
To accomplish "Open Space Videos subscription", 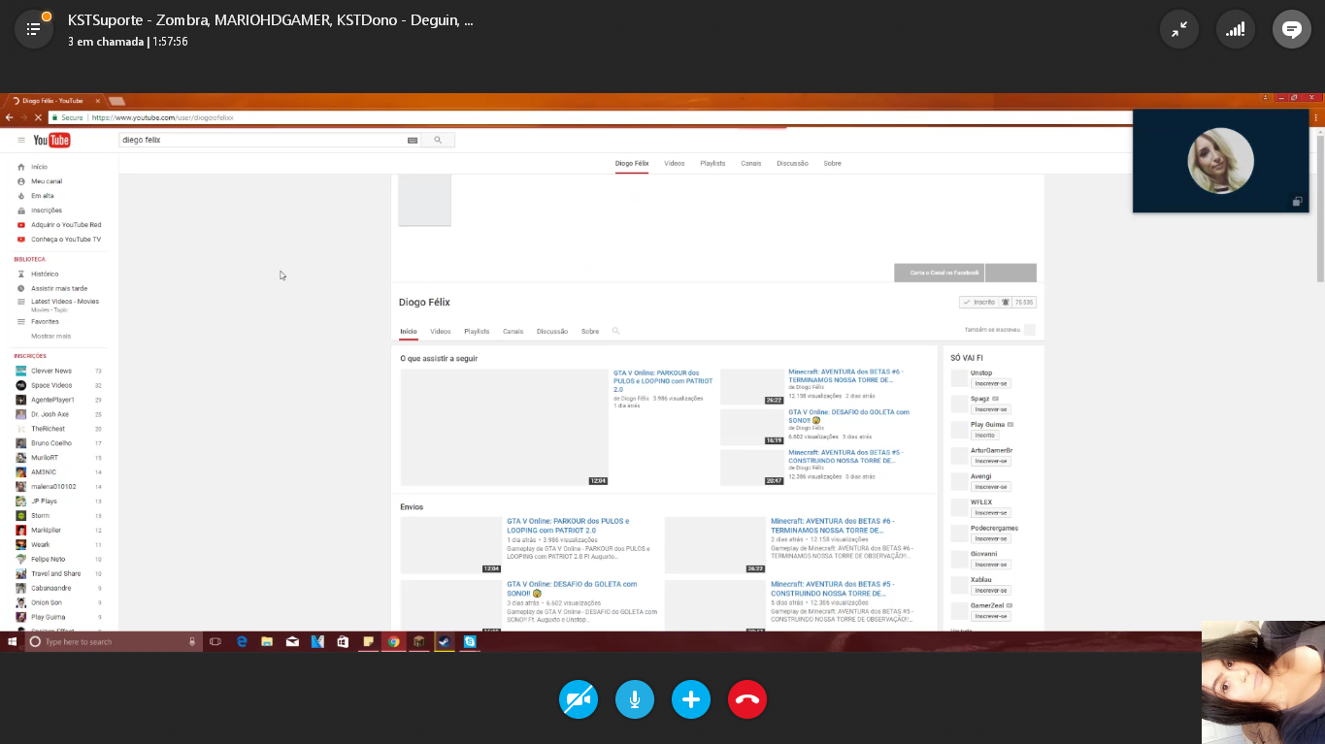I will (x=51, y=386).
